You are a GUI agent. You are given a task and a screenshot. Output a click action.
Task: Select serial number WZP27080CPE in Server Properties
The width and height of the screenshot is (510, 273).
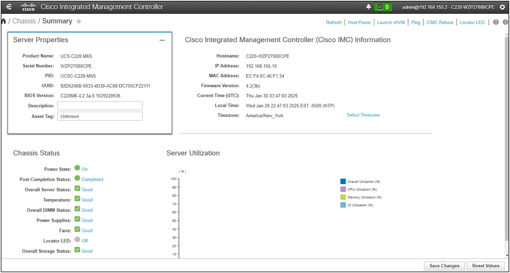click(x=76, y=66)
